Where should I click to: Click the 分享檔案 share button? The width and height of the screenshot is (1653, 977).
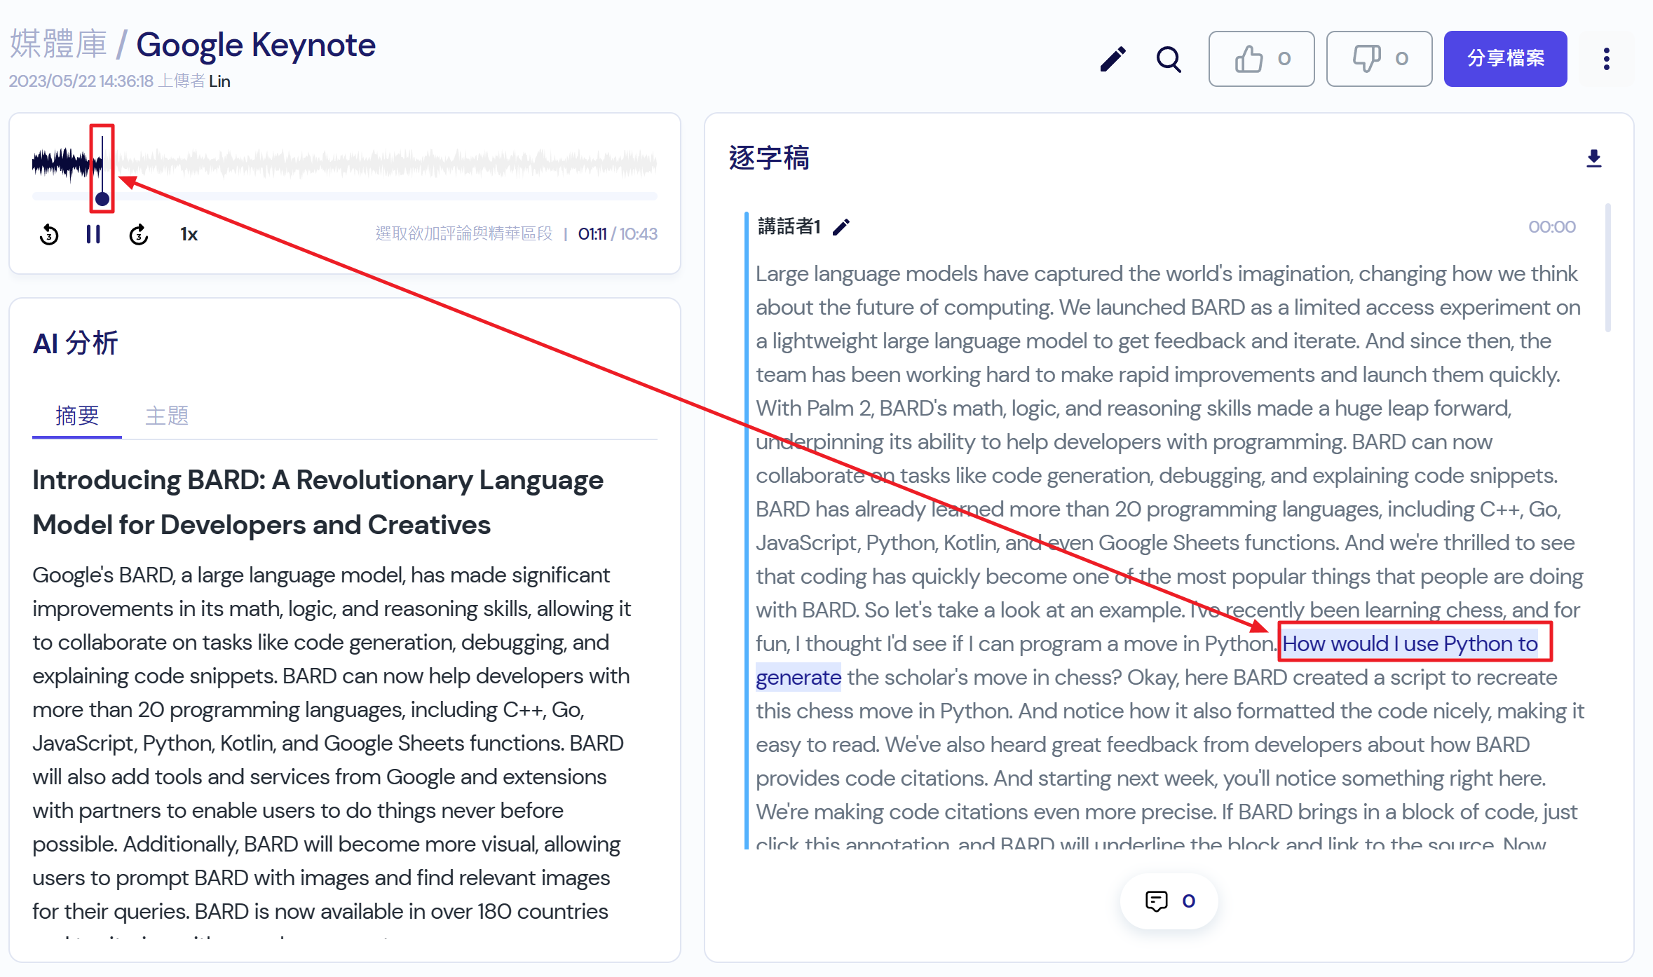click(x=1505, y=59)
